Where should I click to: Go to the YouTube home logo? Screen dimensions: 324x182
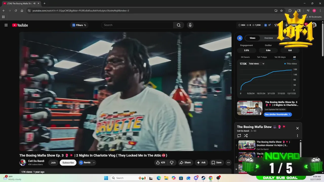coord(20,25)
